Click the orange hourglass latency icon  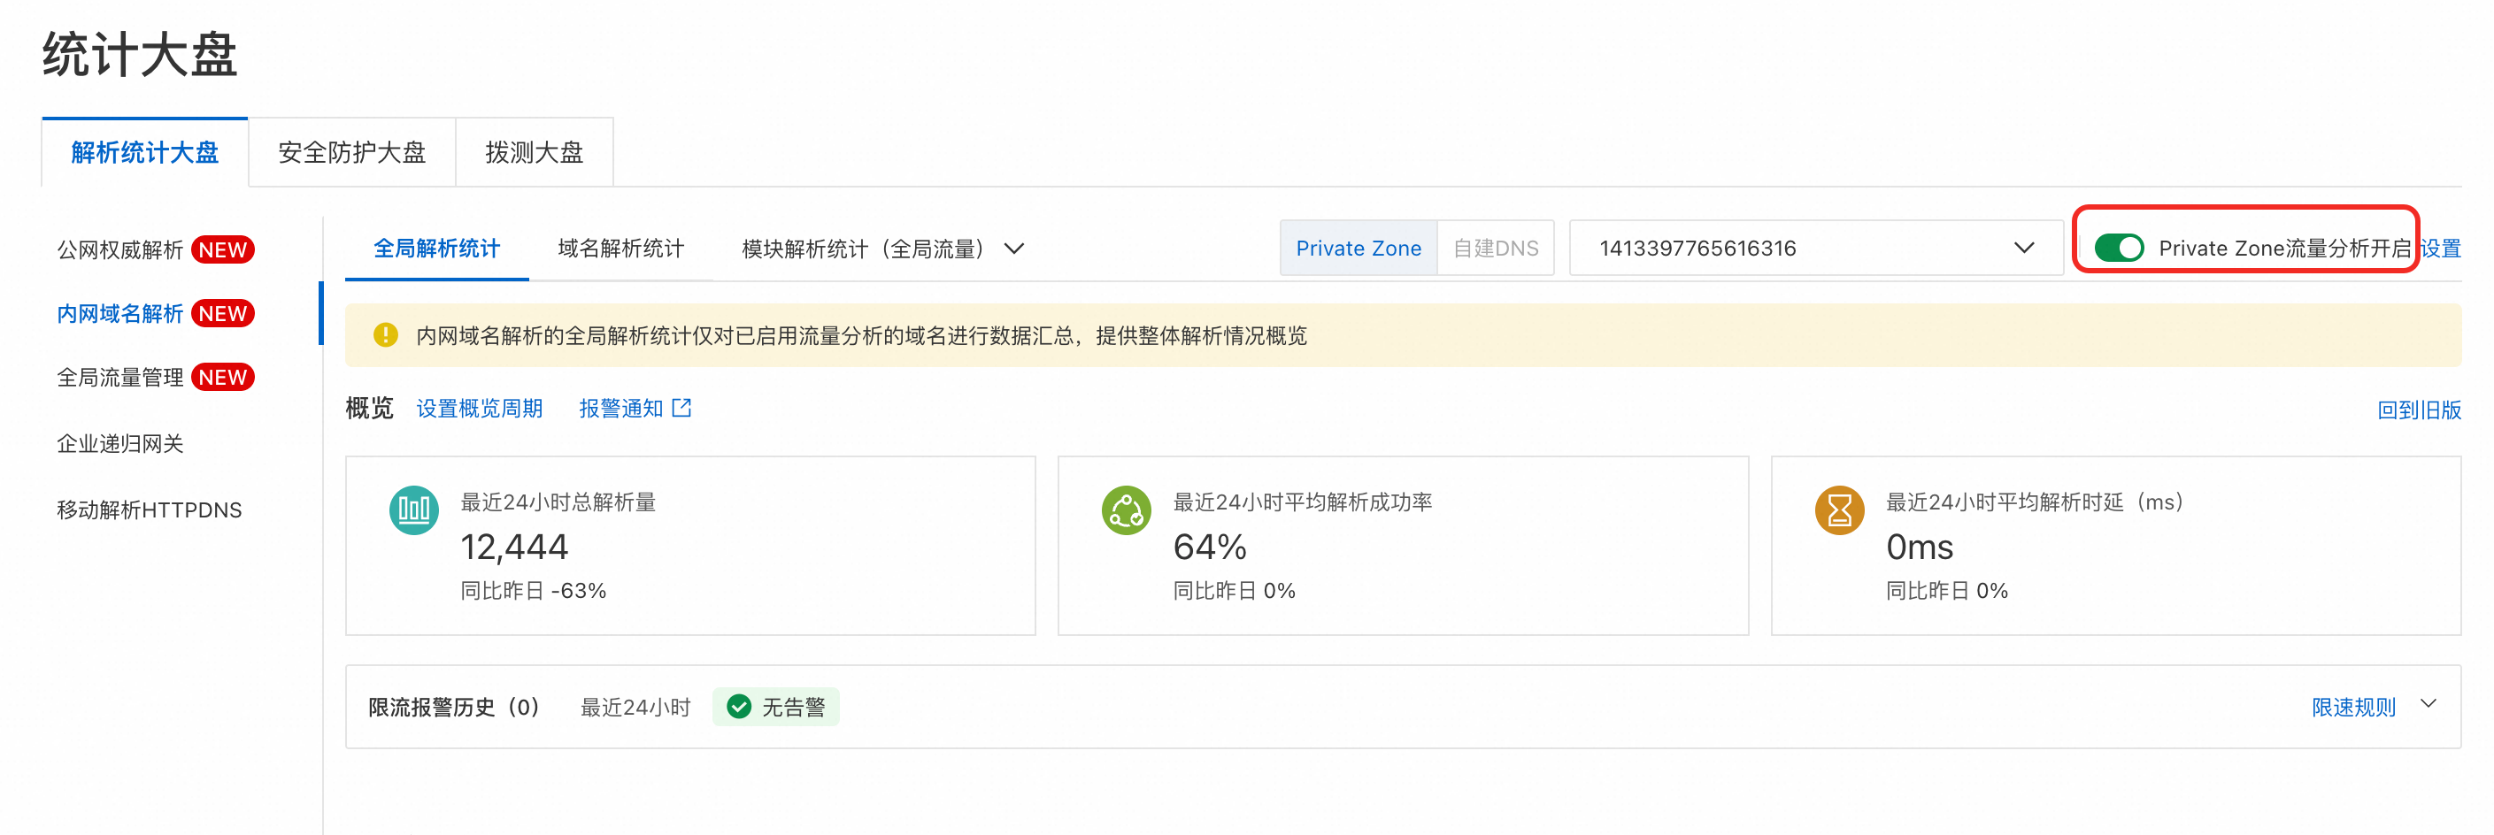(1838, 509)
